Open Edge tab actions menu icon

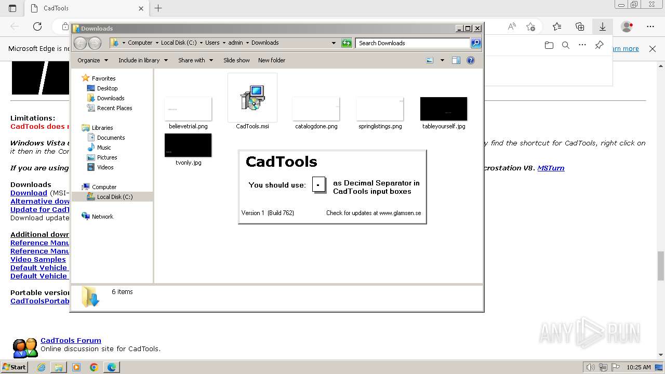(12, 8)
